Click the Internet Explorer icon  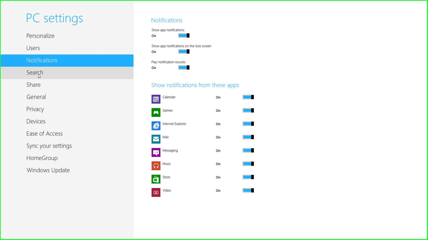tap(156, 126)
